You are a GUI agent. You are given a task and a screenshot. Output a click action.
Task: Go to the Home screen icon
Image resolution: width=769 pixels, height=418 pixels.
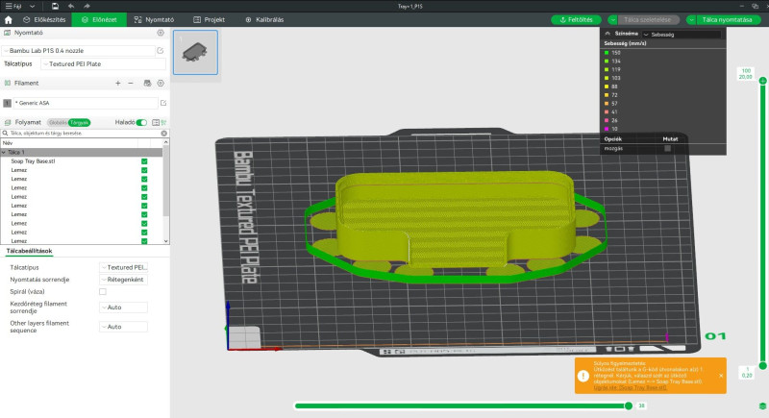[8, 19]
